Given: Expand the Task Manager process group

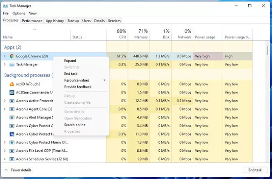Looking at the screenshot, I should point(5,64).
